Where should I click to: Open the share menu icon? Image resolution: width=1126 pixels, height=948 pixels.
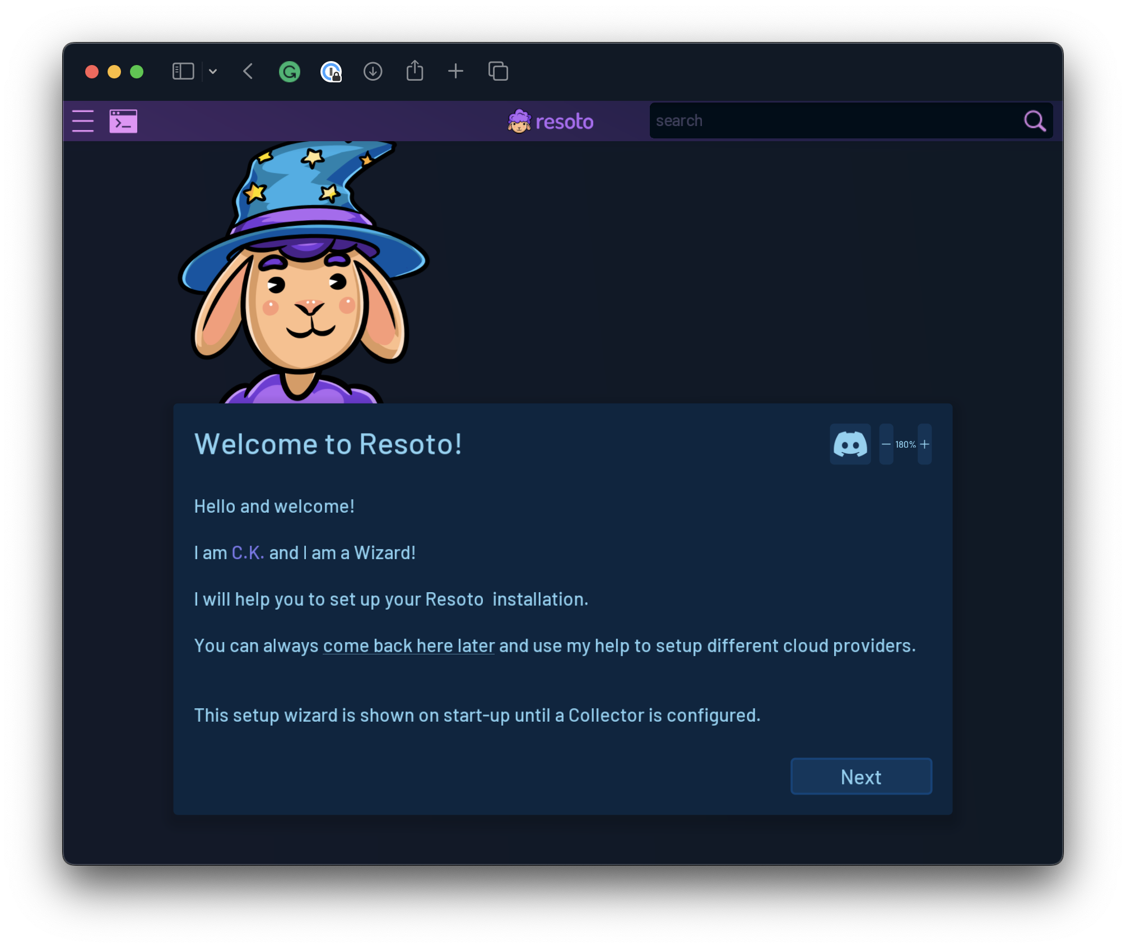(x=415, y=71)
